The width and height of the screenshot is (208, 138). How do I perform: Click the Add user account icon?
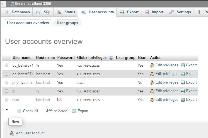pyautogui.click(x=12, y=133)
